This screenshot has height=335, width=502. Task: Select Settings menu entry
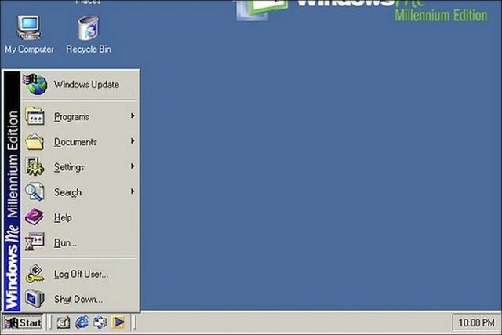pyautogui.click(x=79, y=166)
